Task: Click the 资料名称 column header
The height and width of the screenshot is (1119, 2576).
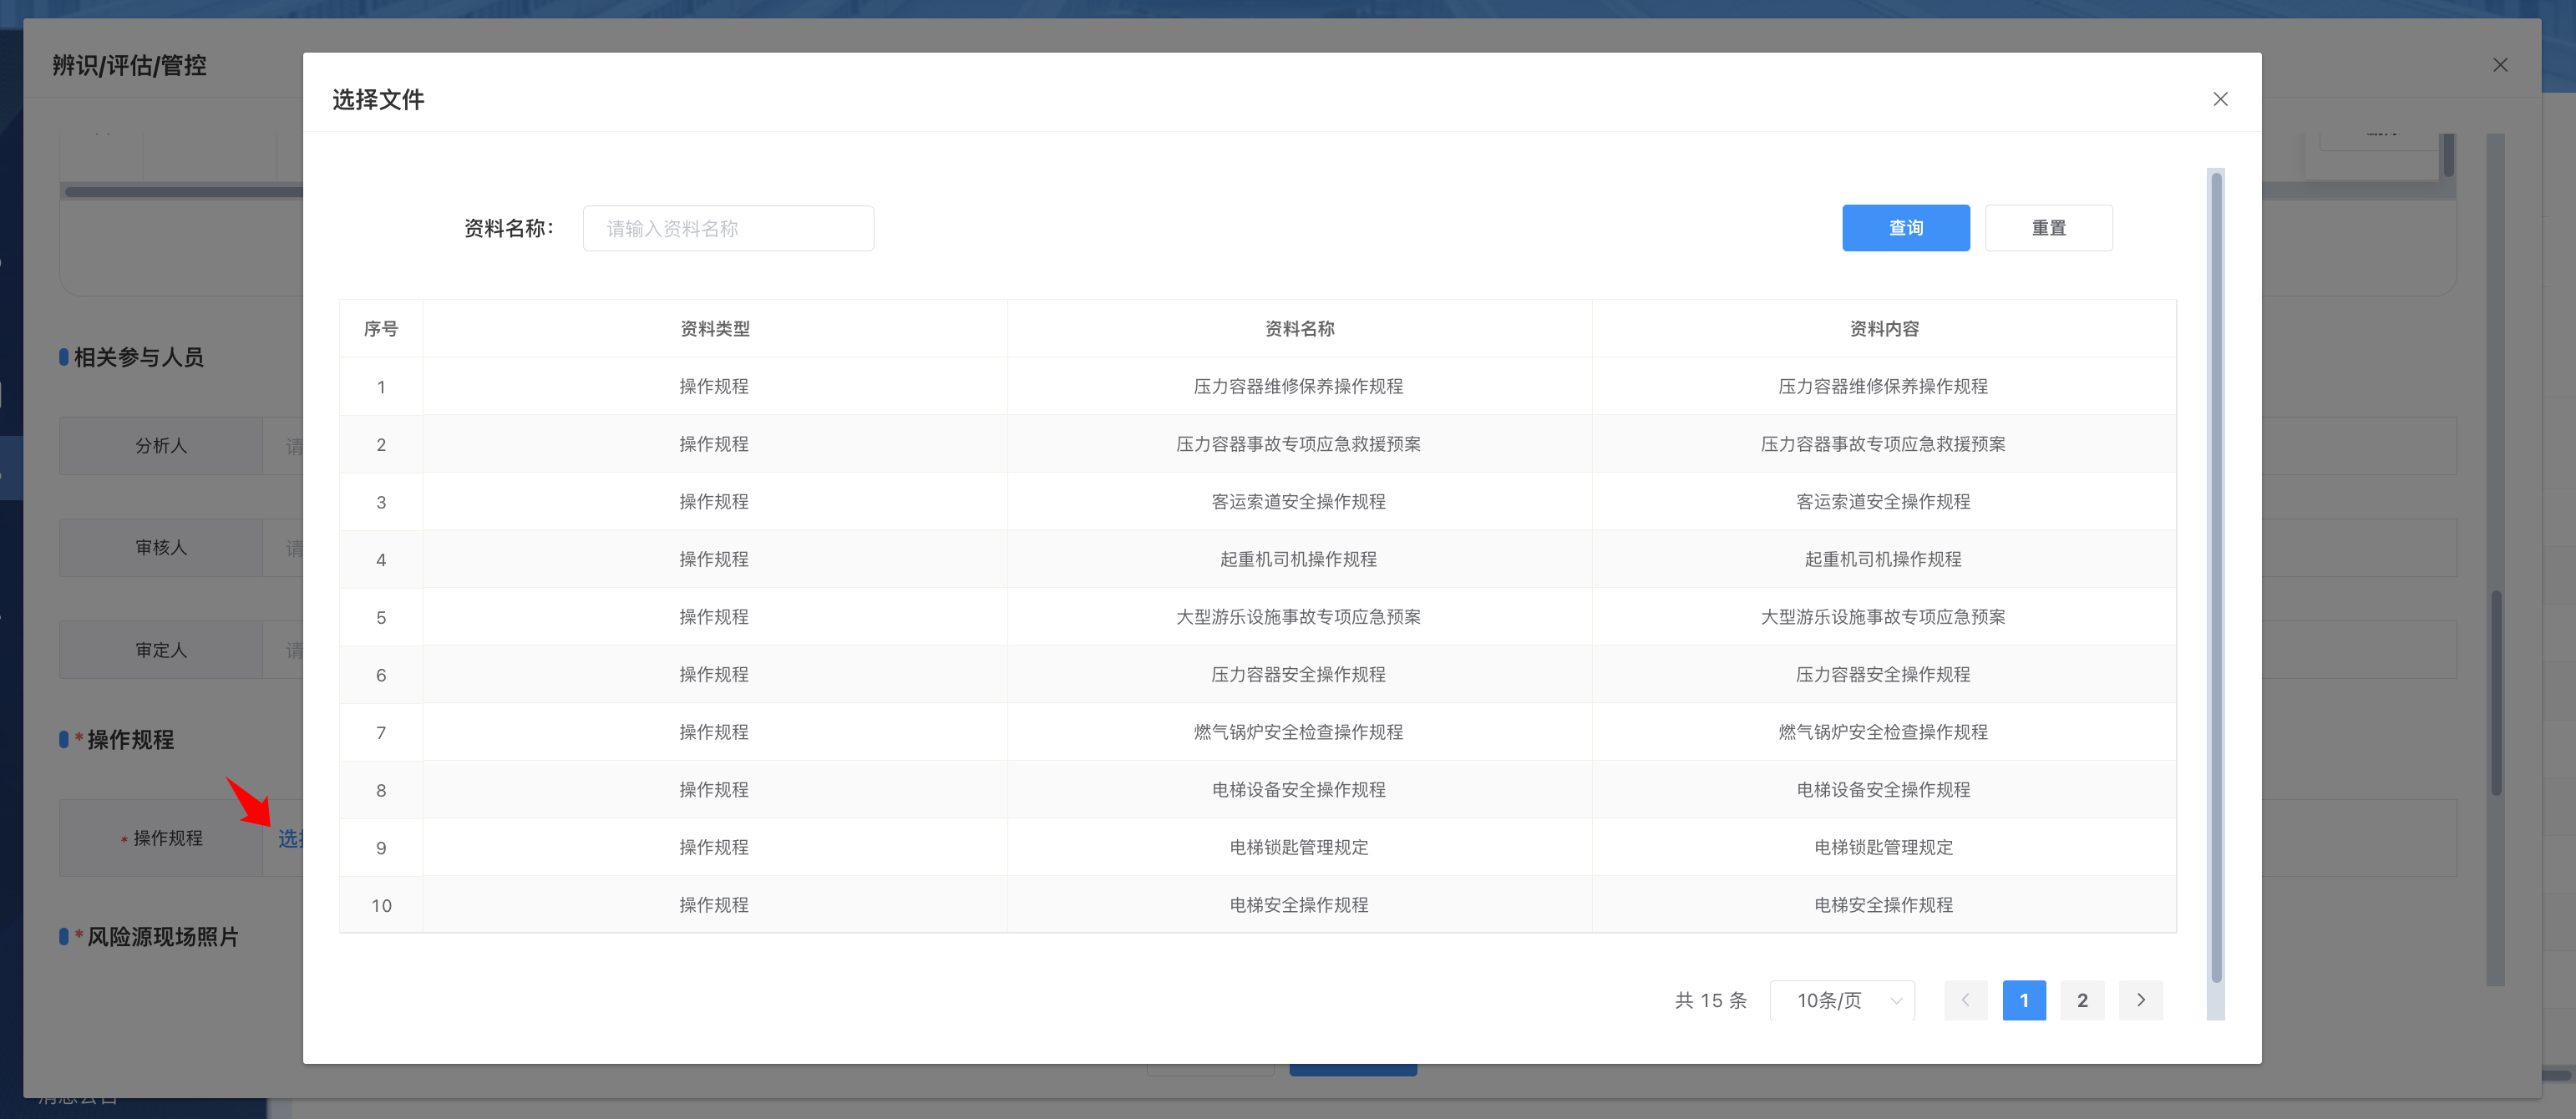Action: pyautogui.click(x=1298, y=329)
